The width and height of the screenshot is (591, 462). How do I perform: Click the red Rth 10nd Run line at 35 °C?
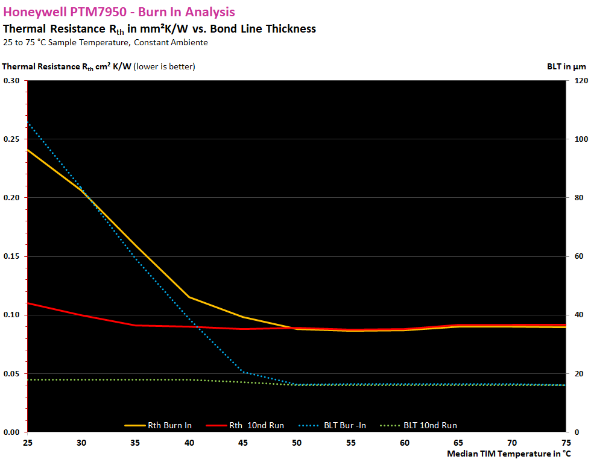pos(135,325)
